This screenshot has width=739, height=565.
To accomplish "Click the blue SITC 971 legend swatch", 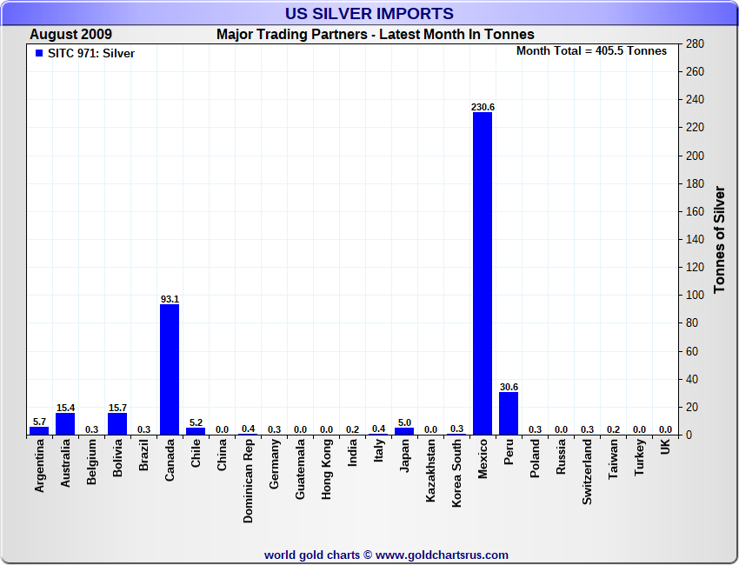I will [x=39, y=53].
